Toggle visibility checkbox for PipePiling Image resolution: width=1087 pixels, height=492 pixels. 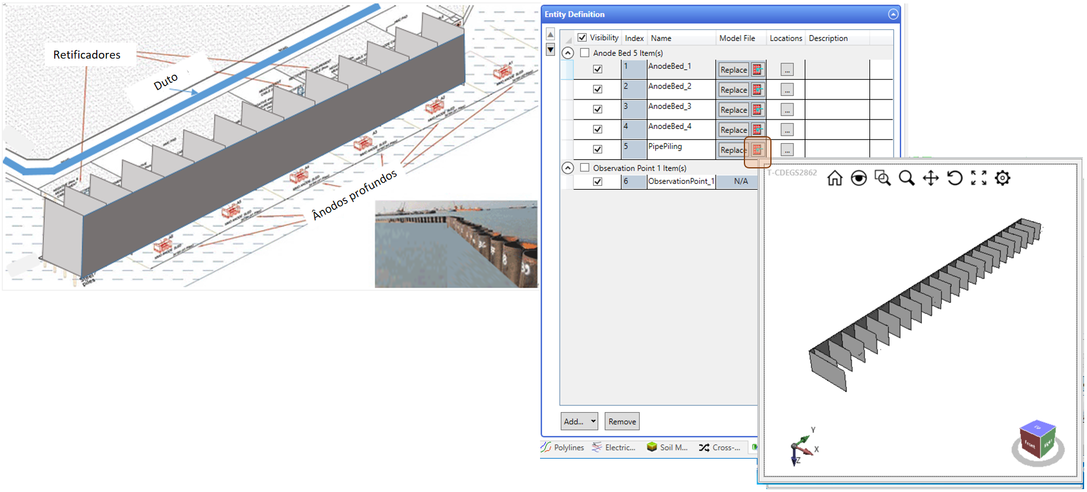(598, 149)
